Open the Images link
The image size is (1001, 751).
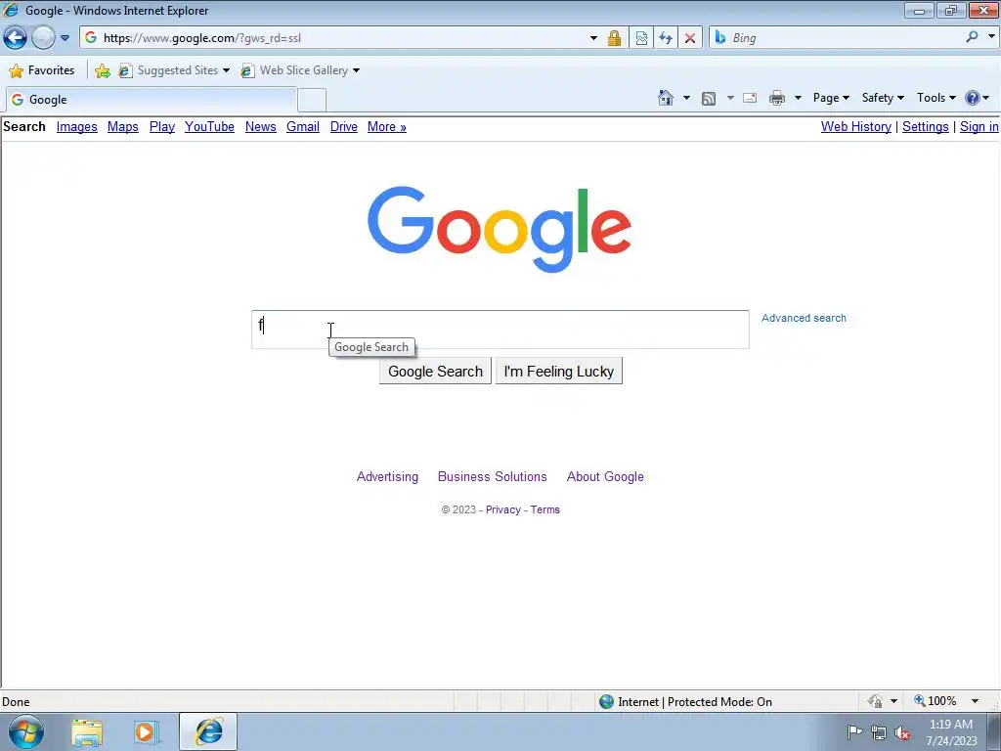coord(76,126)
